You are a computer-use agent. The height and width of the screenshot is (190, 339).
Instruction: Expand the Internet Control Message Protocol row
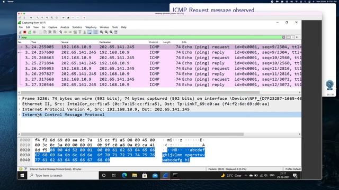click(20, 115)
